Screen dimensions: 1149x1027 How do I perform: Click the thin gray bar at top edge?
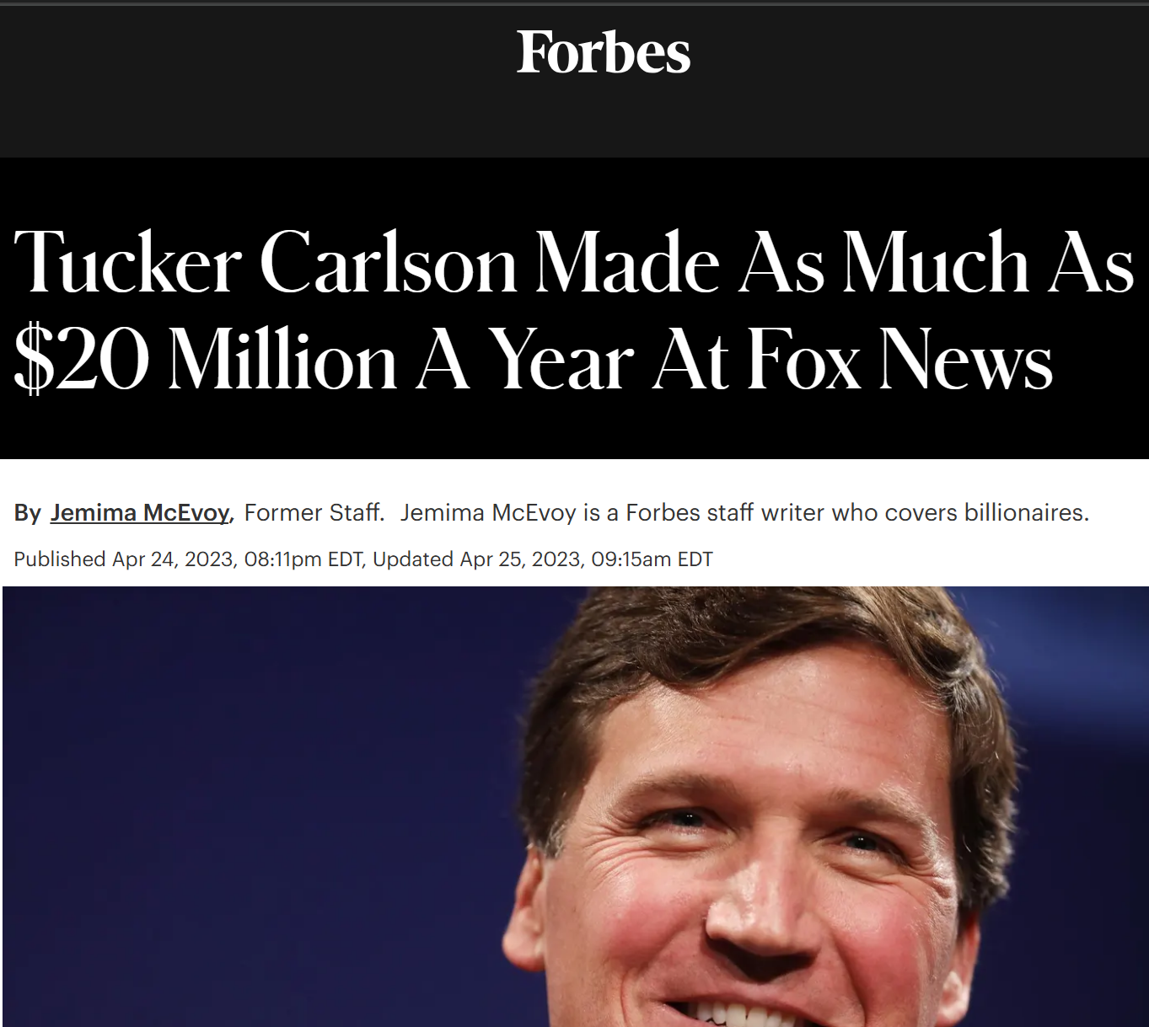(x=574, y=3)
